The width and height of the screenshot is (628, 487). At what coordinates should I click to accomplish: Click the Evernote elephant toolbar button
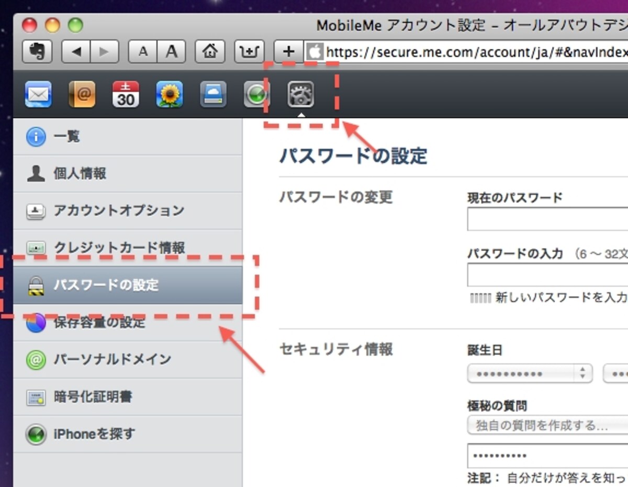(37, 51)
